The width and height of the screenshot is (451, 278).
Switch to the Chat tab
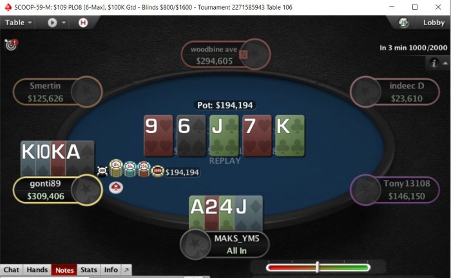[12, 270]
